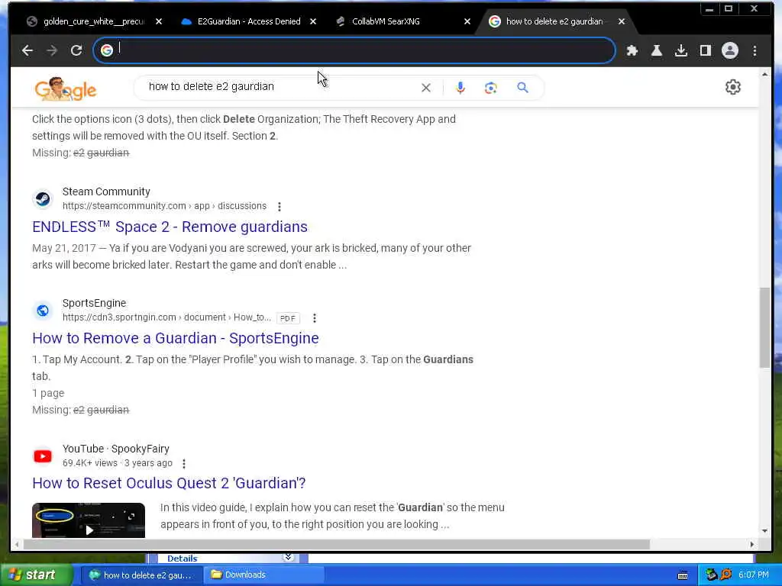
Task: Search by image with Lens icon
Action: tap(491, 88)
